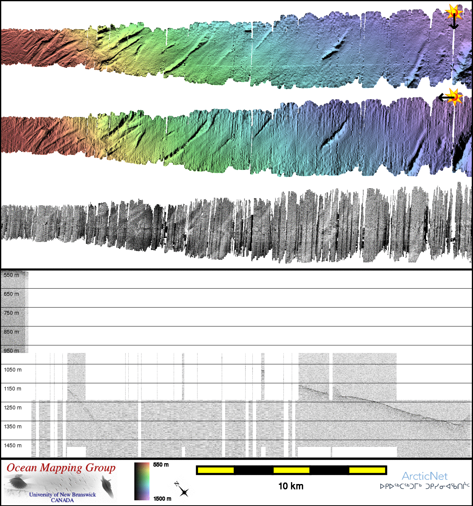Click the Inuktitut syllabics text under ArcticNet
This screenshot has height=506, width=473.
425,486
